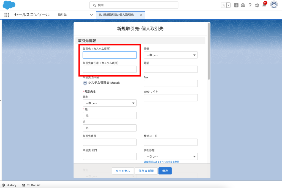
Task: Expand the 取引先 navigation chevron
Action: pyautogui.click(x=92, y=15)
